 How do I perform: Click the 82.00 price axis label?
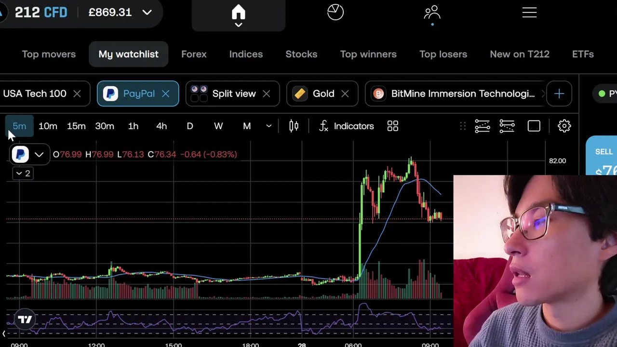point(557,161)
